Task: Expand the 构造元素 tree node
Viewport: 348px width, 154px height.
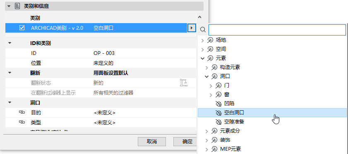Action: (206, 68)
